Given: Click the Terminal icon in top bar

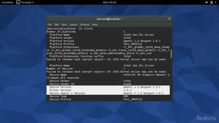Looking at the screenshot, I should click(x=18, y=2).
